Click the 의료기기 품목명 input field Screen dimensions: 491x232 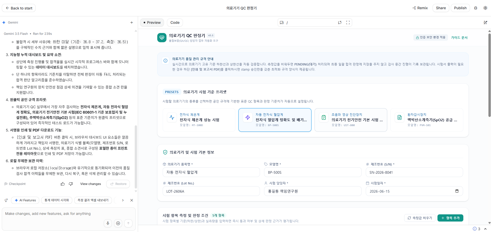click(211, 172)
